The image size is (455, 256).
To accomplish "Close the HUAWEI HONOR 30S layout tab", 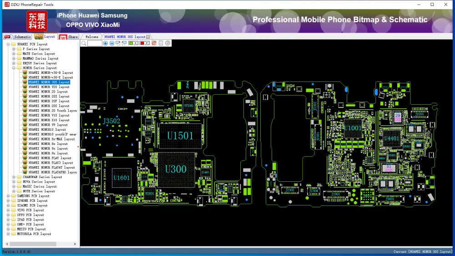I will (x=148, y=36).
